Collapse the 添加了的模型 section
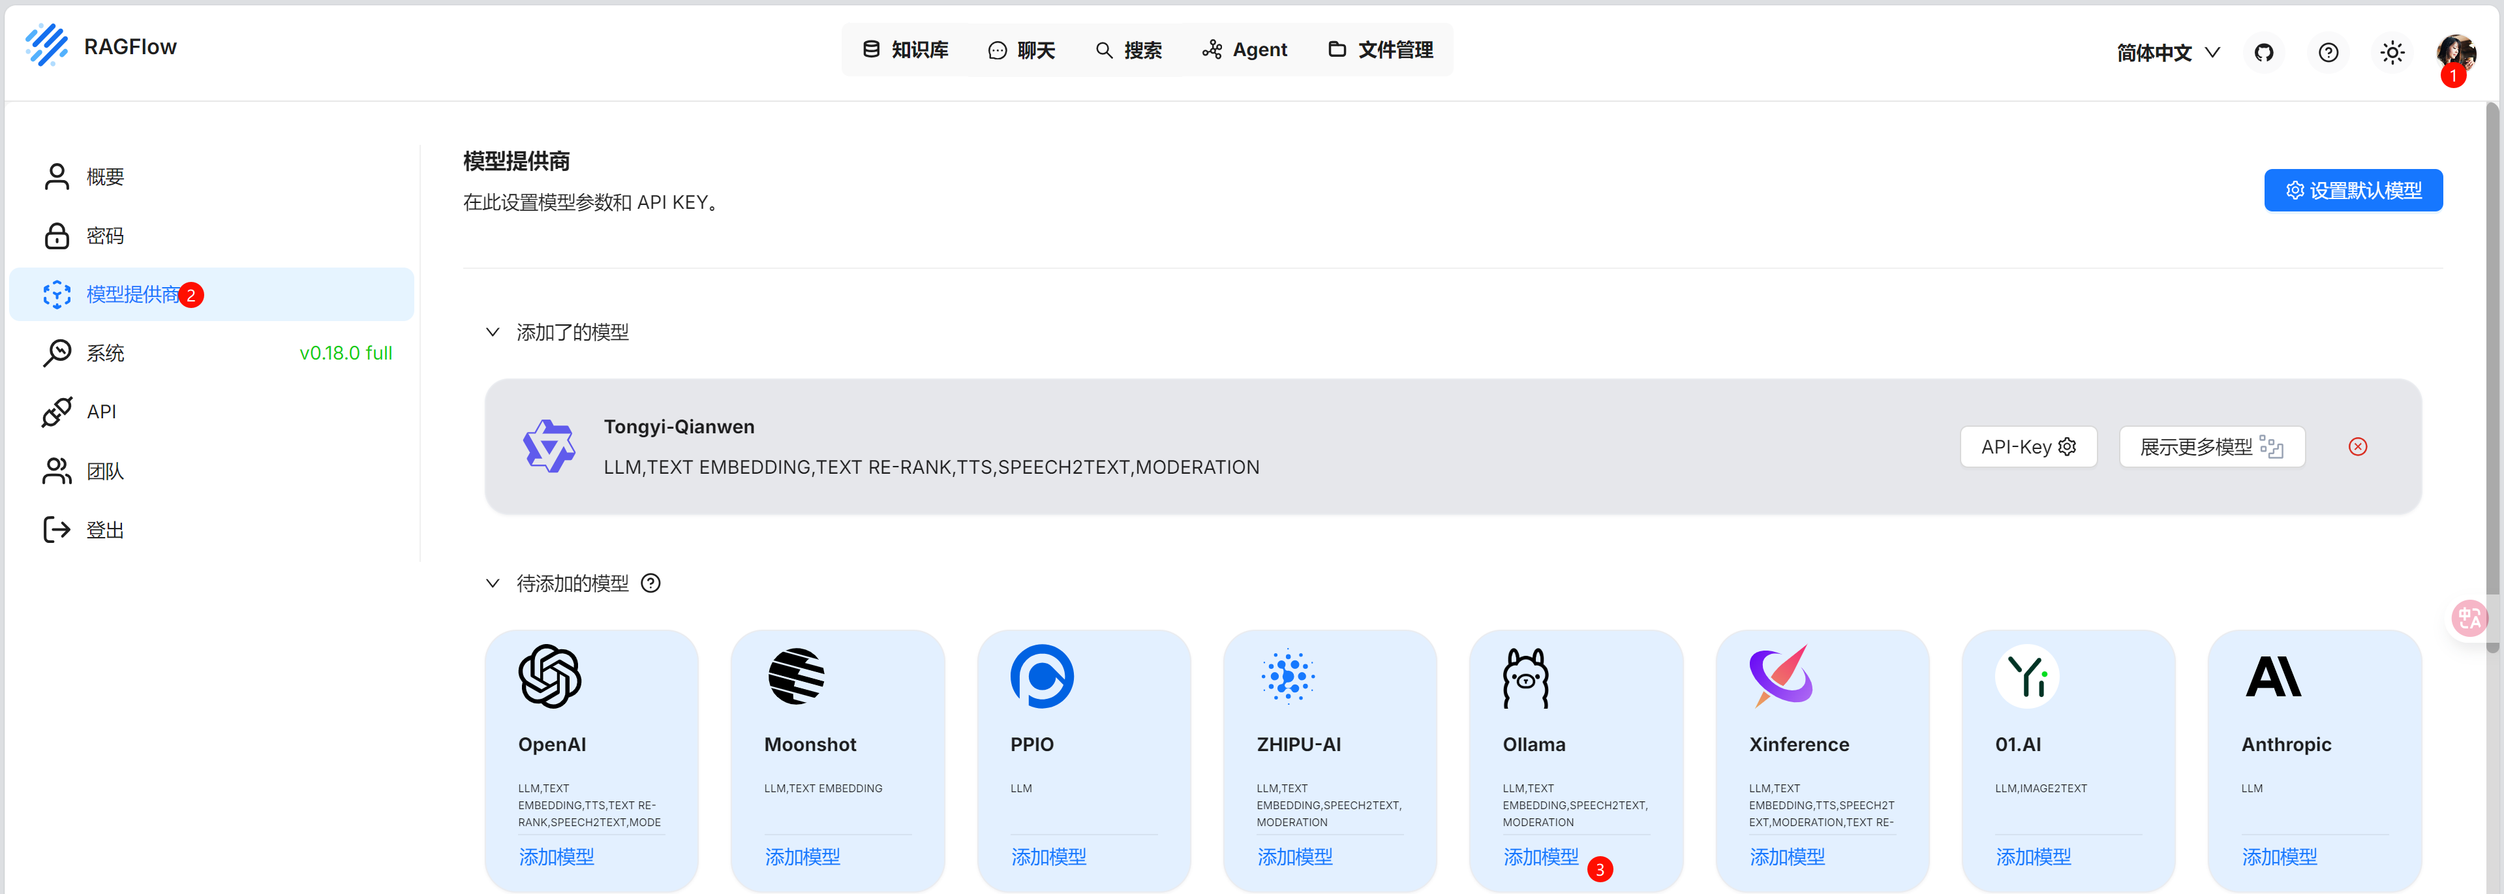The width and height of the screenshot is (2504, 894). tap(493, 332)
